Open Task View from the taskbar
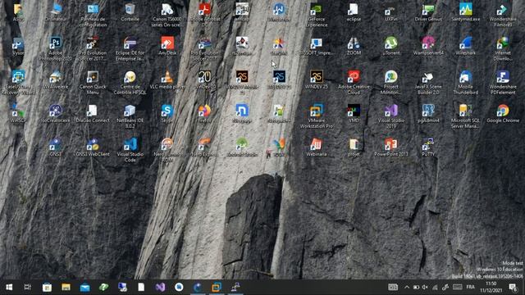 point(28,287)
